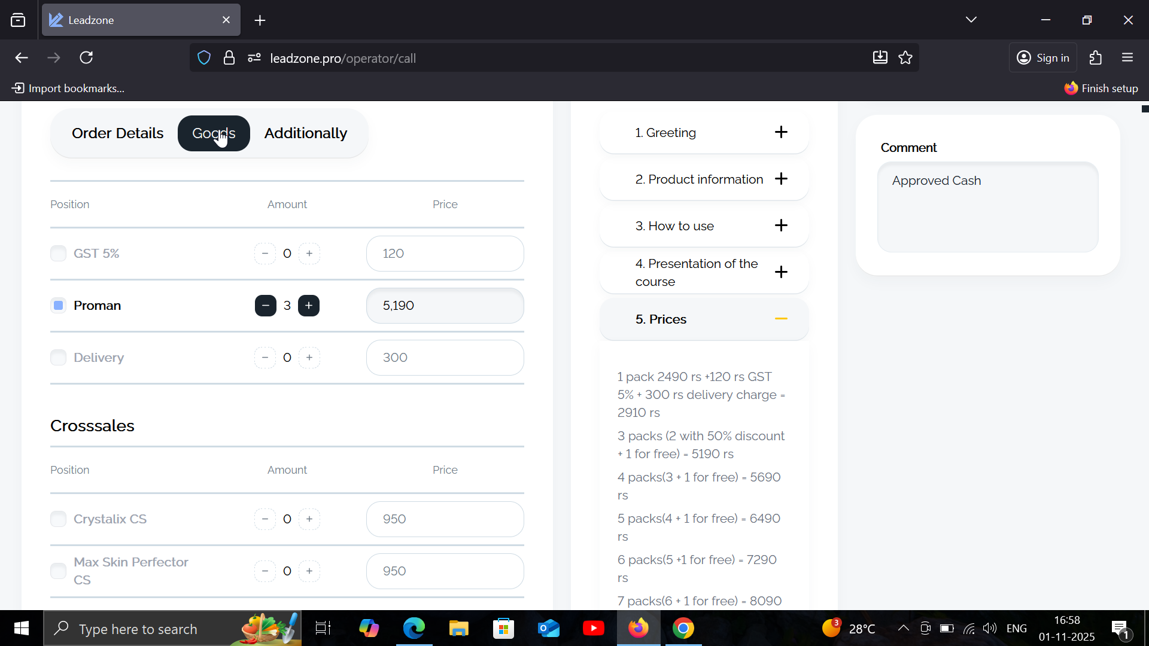Expand the 1. Greeting section
Screen dimensions: 1149x646
[x=781, y=132]
